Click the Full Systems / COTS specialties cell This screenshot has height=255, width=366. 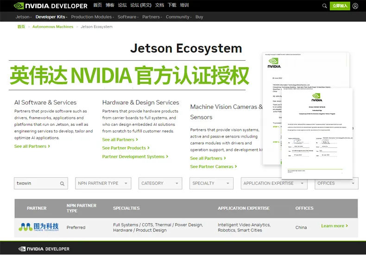point(158,228)
